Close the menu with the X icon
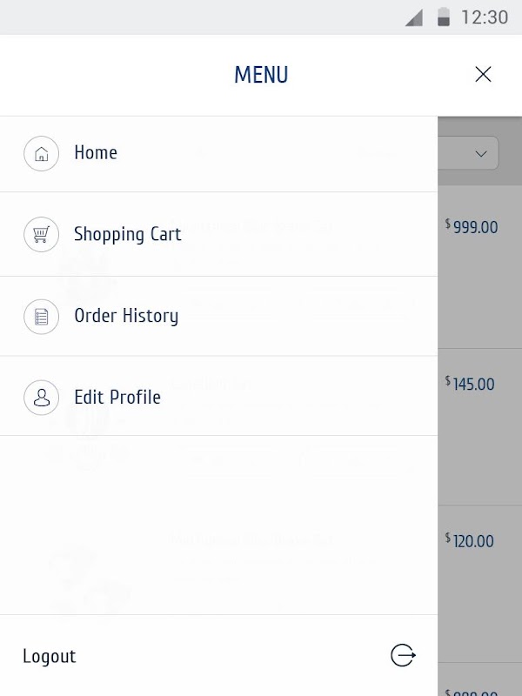The image size is (522, 696). click(483, 75)
